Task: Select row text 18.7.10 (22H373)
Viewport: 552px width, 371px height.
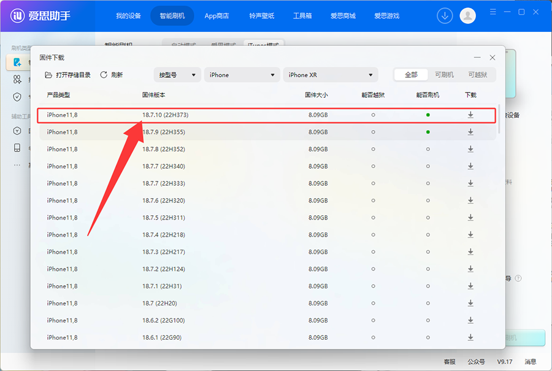Action: tap(165, 115)
